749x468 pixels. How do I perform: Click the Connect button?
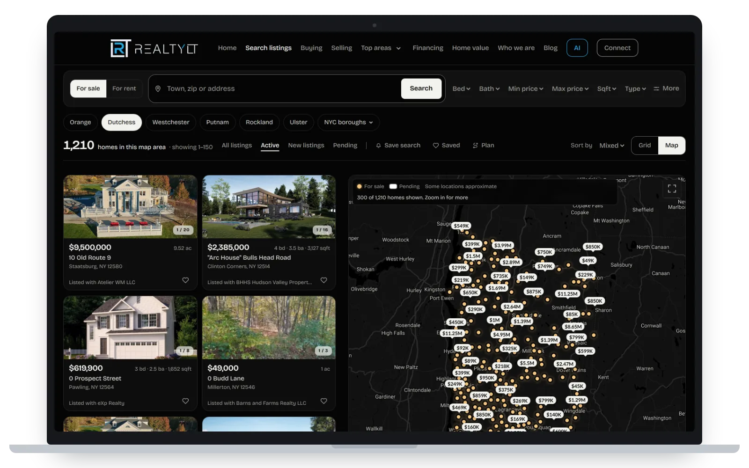(x=617, y=48)
